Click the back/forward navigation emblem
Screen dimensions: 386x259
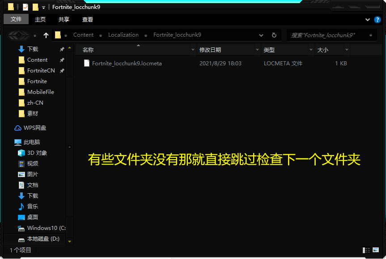(19, 35)
